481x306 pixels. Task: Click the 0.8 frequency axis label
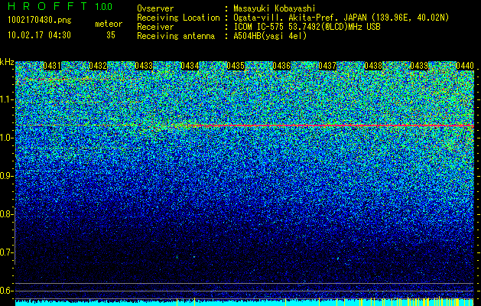(x=6, y=214)
